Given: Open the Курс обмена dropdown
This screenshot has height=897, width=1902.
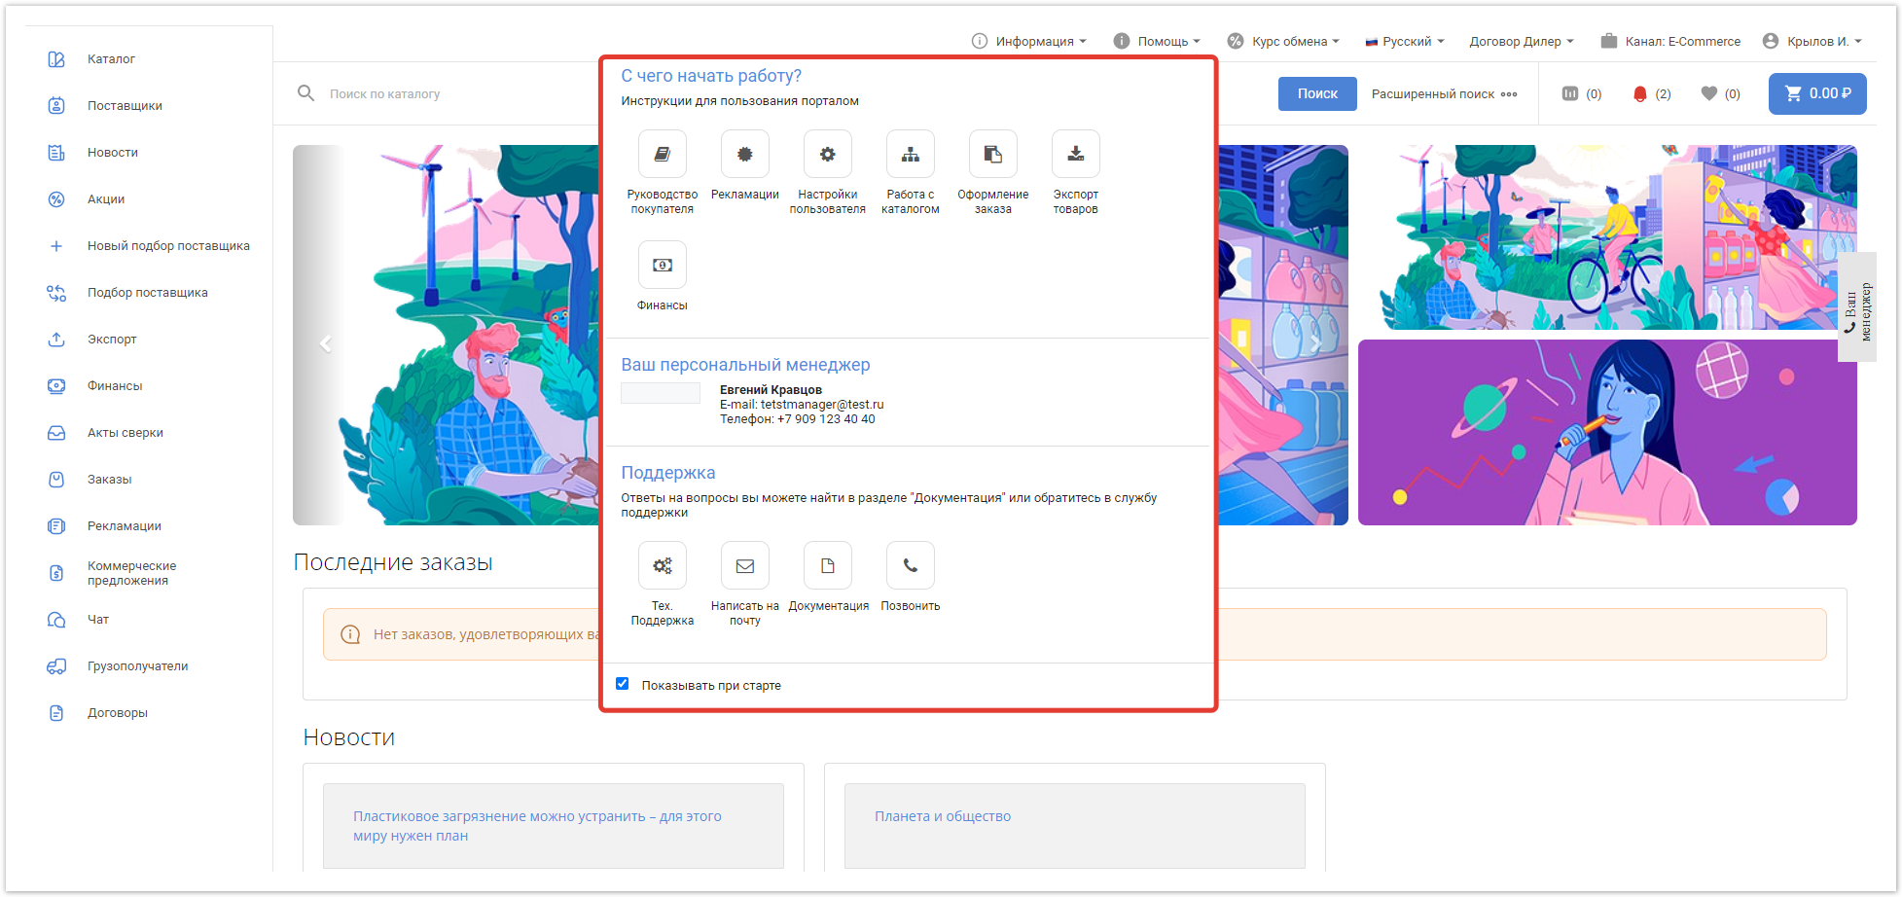Looking at the screenshot, I should point(1284,41).
